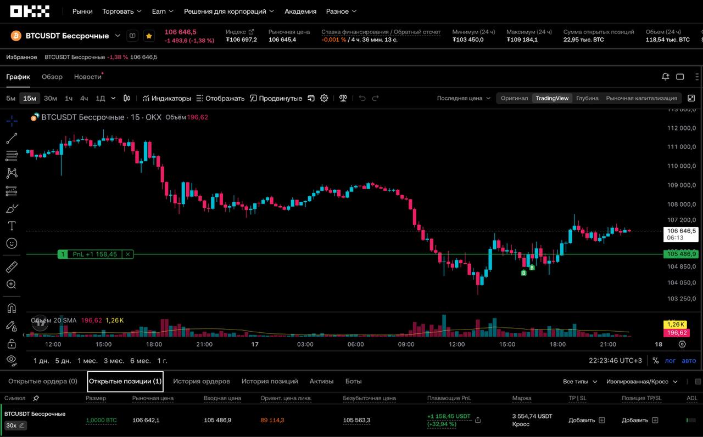Screen dimensions: 703x437
Task: Open price alert bell icon
Action: click(666, 77)
